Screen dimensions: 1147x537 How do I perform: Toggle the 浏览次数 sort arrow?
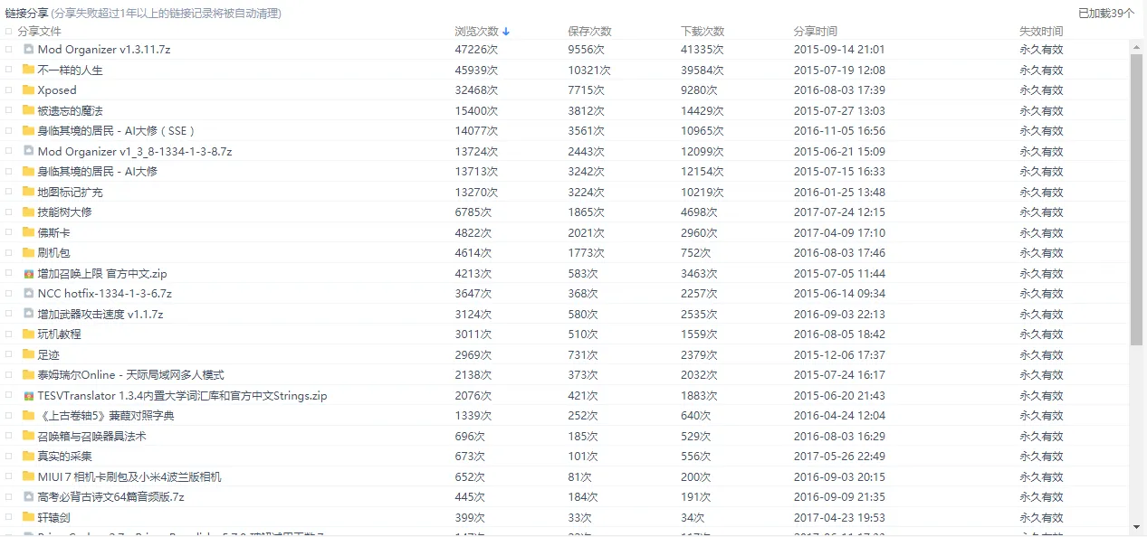click(506, 32)
